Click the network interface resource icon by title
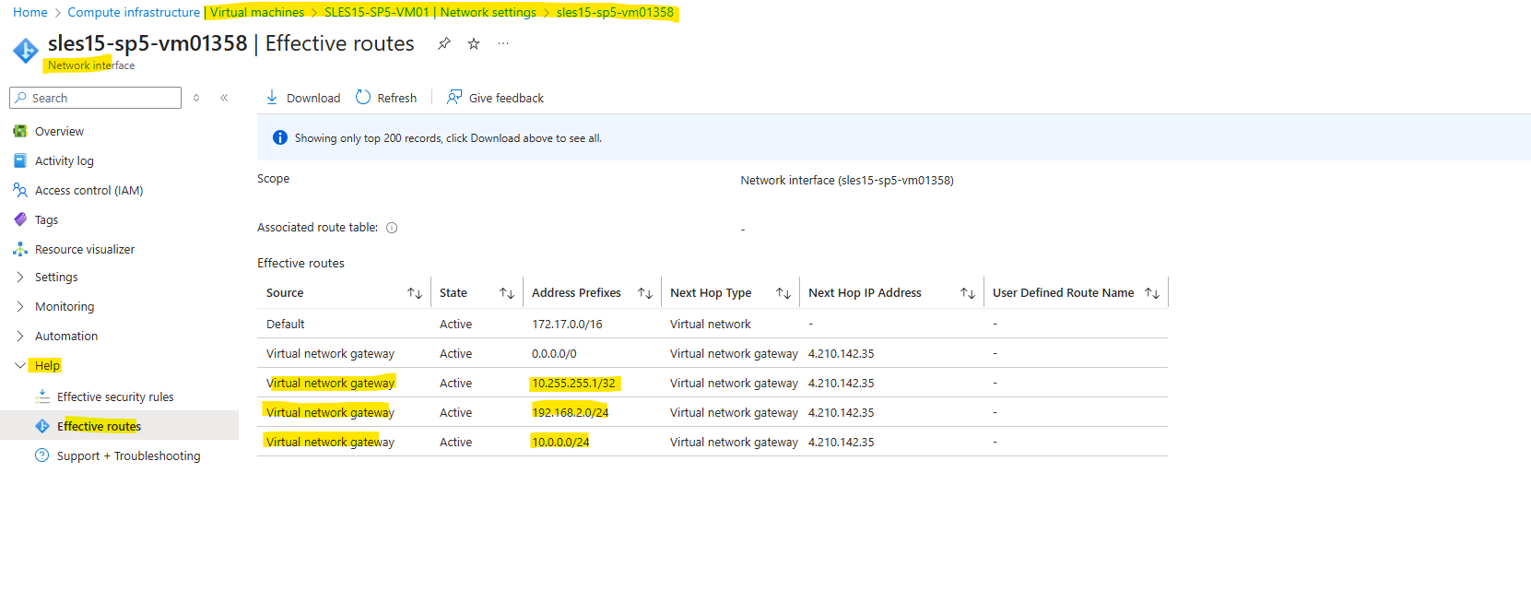1531x603 pixels. pyautogui.click(x=26, y=51)
